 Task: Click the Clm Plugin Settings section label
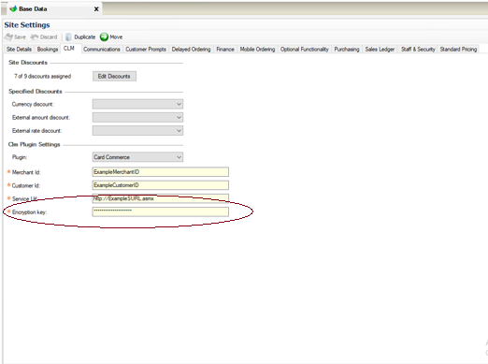pos(34,144)
